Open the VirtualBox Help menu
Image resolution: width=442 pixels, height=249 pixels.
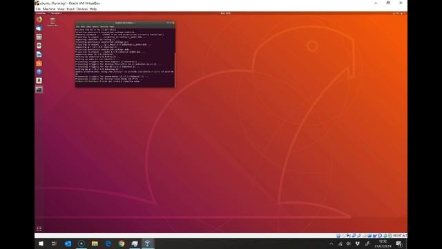93,9
